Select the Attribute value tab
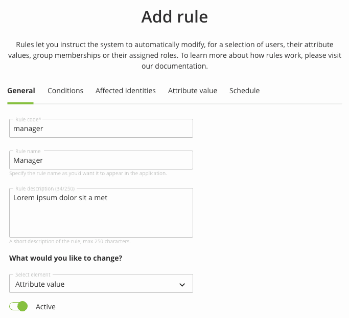The width and height of the screenshot is (349, 318). pos(193,91)
